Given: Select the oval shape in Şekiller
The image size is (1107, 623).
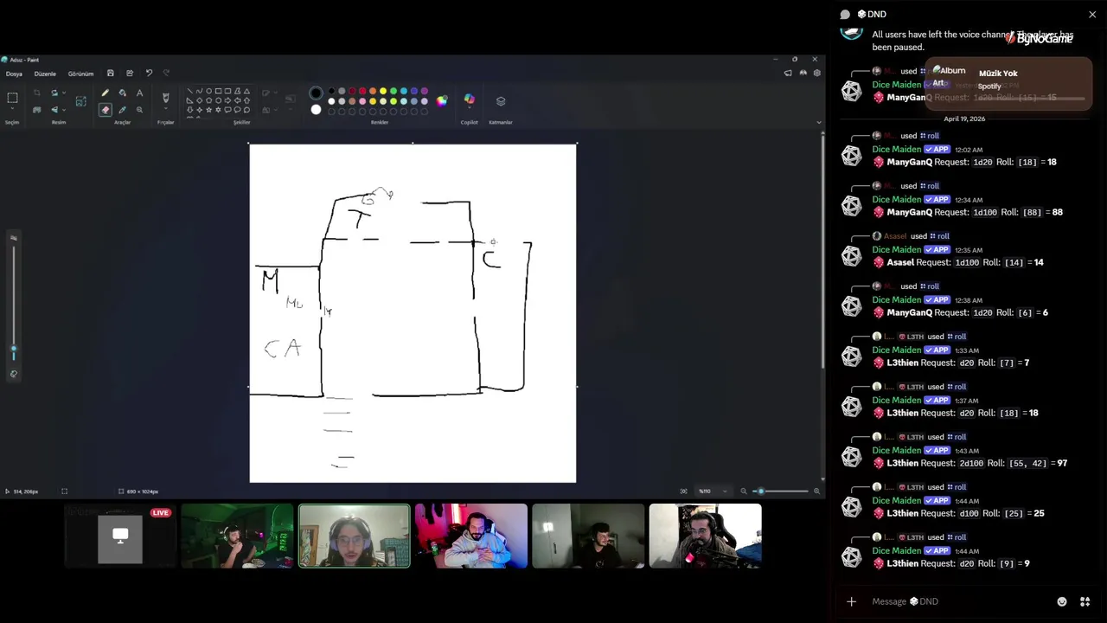Looking at the screenshot, I should (208, 91).
